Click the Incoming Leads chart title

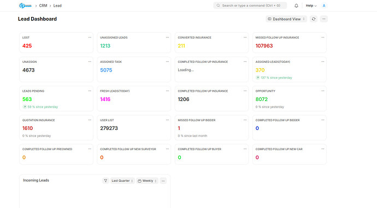pos(36,180)
